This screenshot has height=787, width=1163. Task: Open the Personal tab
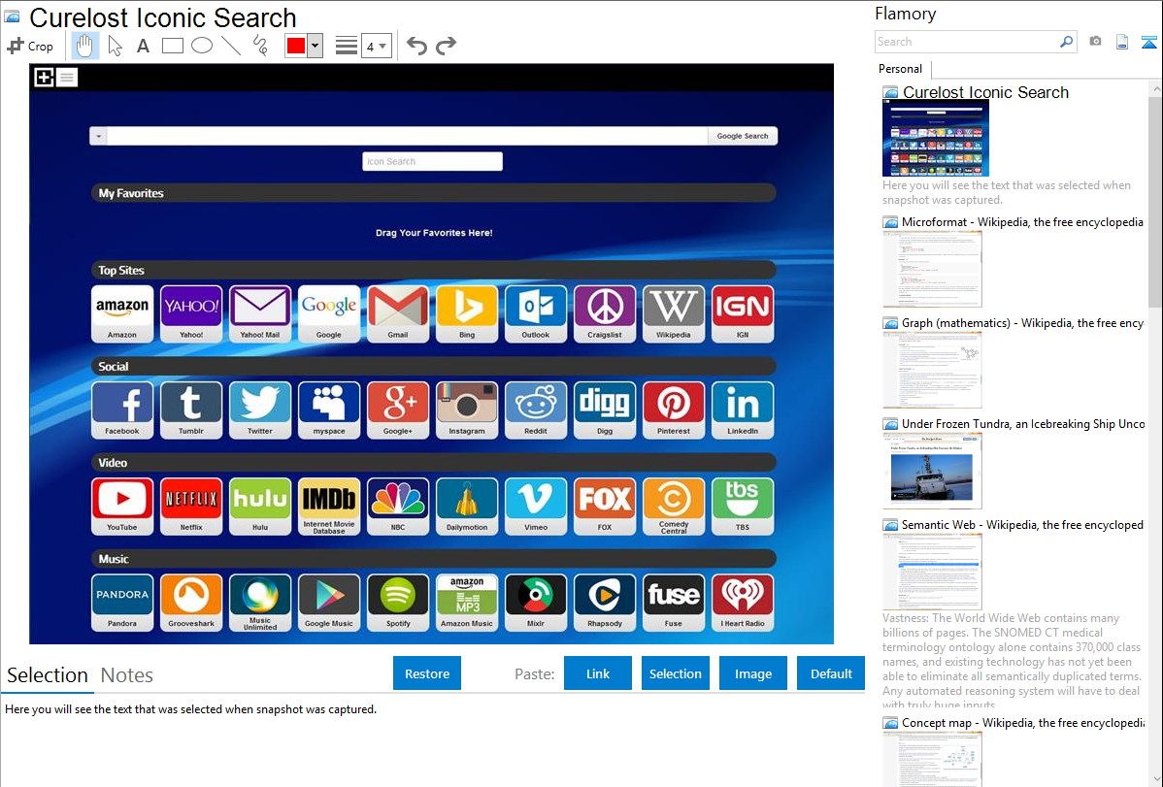click(x=901, y=69)
